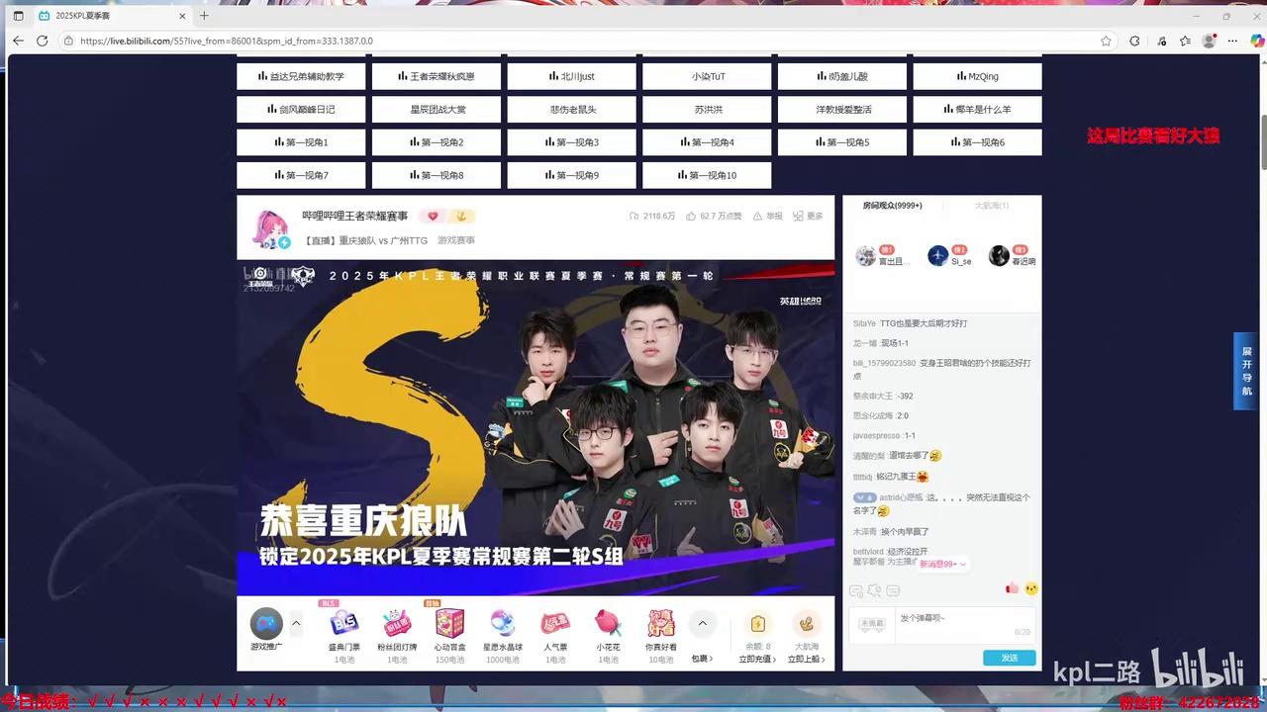Click the thumbs-up 62.7万点赞 button

point(713,216)
